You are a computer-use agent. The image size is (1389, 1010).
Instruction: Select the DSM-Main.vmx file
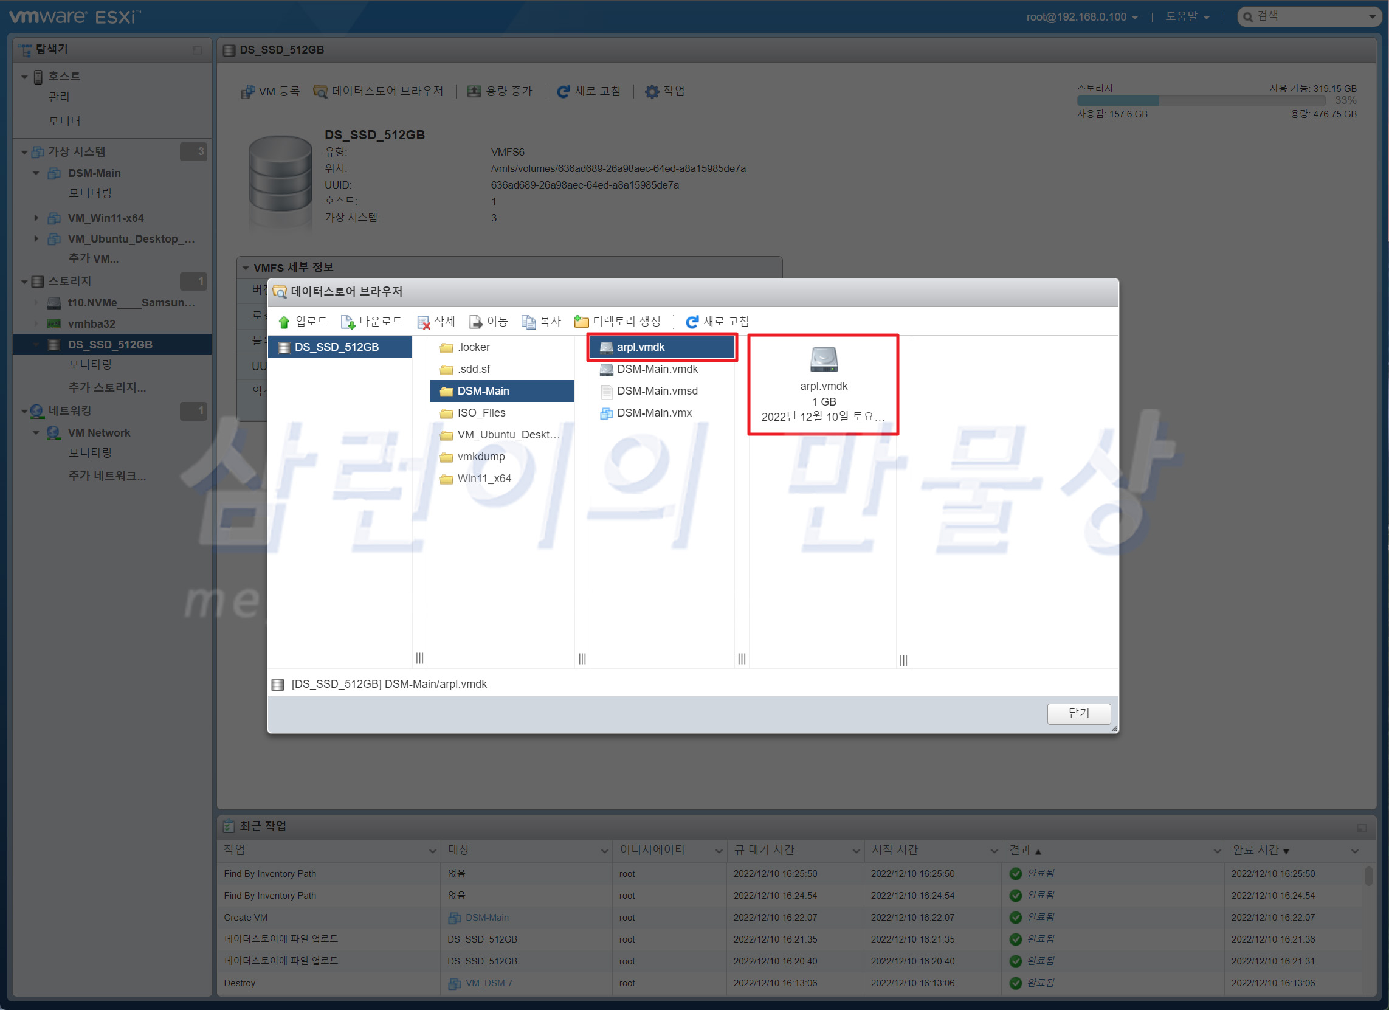pyautogui.click(x=654, y=413)
